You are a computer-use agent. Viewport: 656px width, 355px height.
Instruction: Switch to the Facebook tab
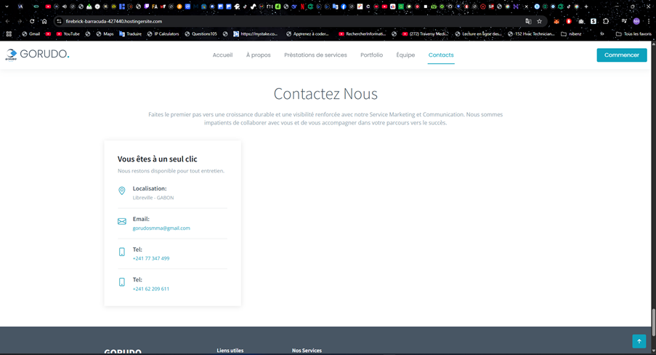tap(344, 7)
